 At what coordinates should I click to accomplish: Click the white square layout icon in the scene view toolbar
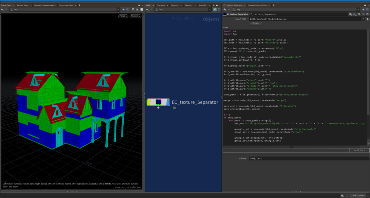tap(142, 10)
